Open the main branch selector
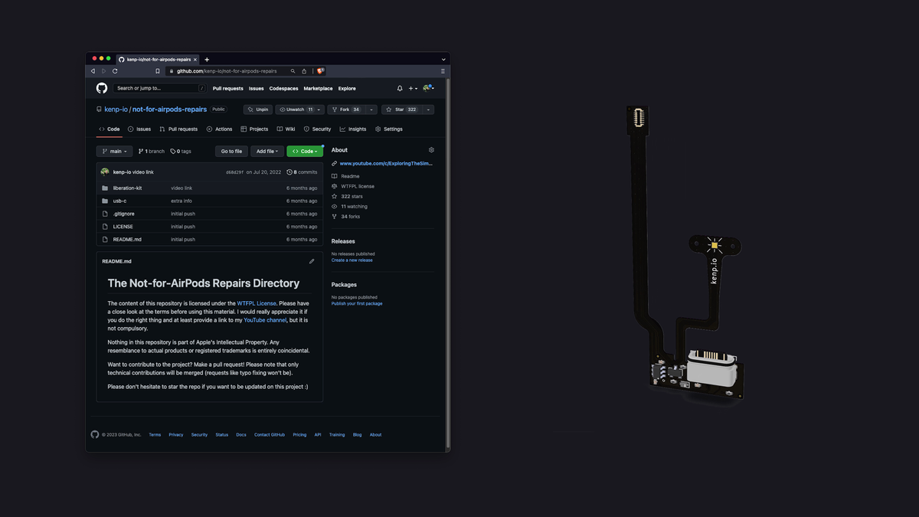Screen dimensions: 919x517 point(114,152)
